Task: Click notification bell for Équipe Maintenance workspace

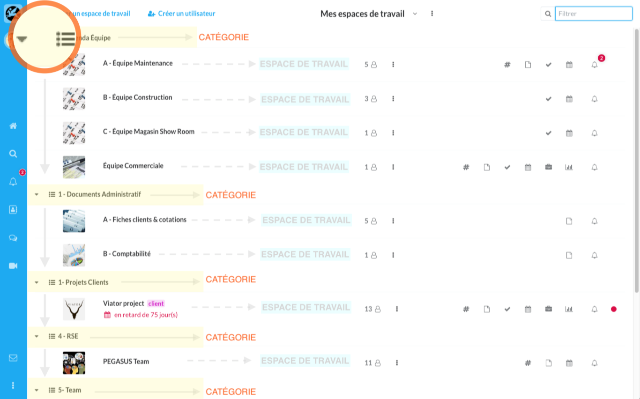Action: pyautogui.click(x=595, y=65)
